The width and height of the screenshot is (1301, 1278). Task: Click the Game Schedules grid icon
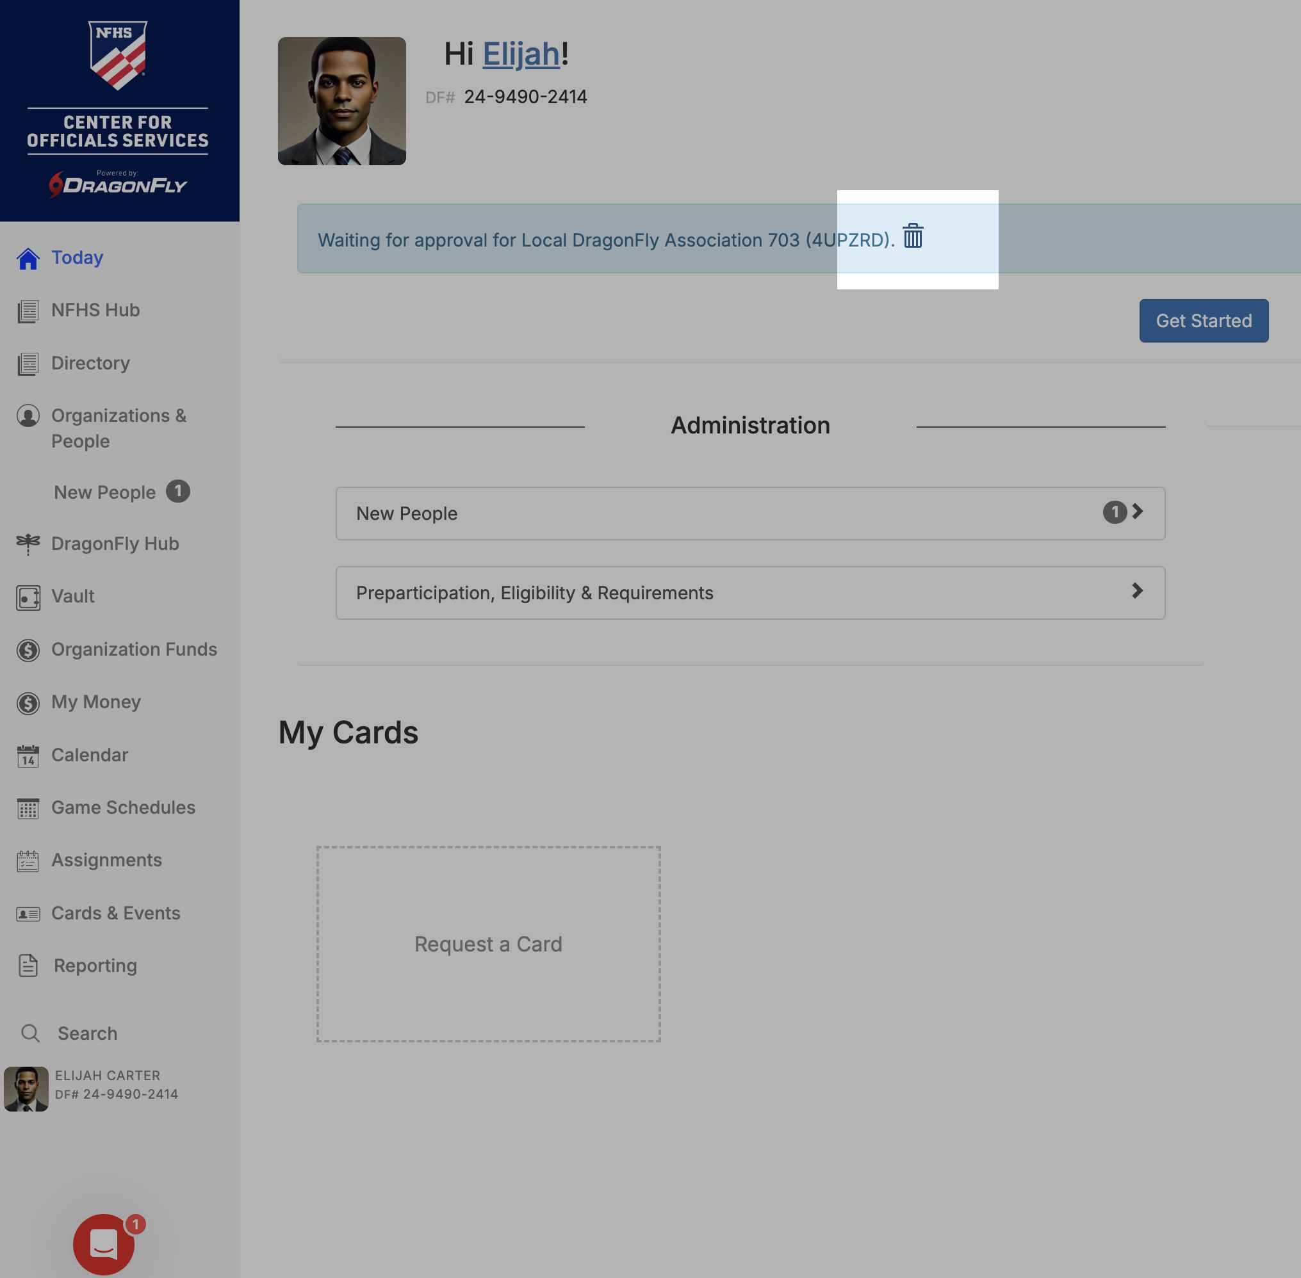[28, 808]
